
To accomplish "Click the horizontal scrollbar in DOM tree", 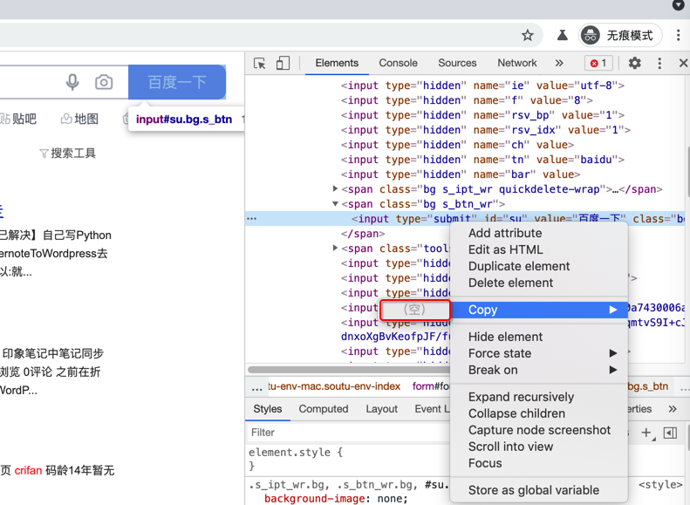I will 349,370.
